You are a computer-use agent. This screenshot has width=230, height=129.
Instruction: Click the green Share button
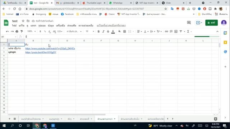[212, 23]
